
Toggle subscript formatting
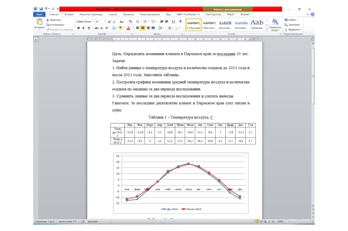(102, 28)
